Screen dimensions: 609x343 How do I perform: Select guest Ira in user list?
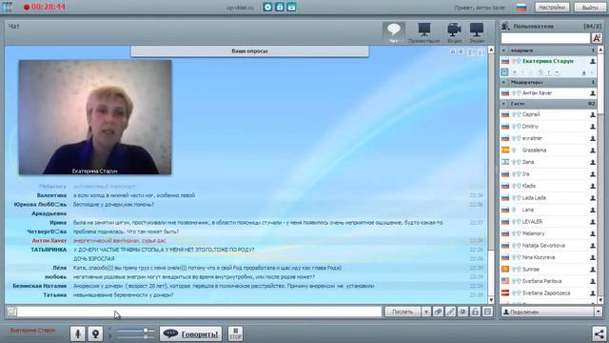pyautogui.click(x=548, y=174)
